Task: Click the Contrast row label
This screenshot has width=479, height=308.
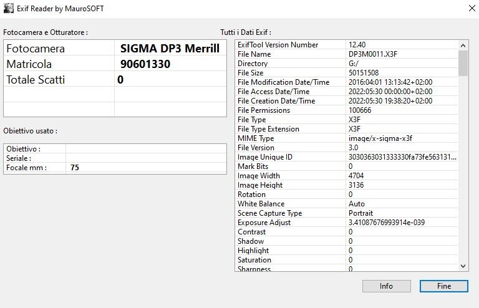Action: [x=251, y=232]
